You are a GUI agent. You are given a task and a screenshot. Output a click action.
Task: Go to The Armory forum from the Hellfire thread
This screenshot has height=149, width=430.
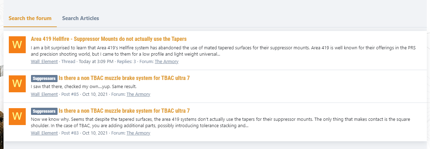click(166, 62)
